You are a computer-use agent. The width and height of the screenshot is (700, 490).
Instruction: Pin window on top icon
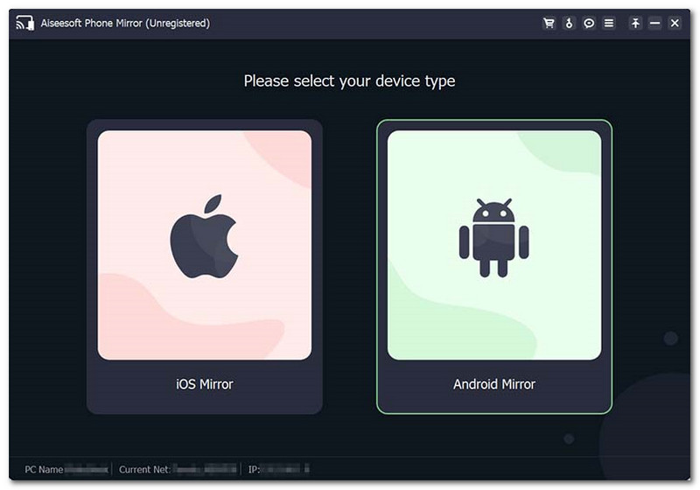click(635, 23)
